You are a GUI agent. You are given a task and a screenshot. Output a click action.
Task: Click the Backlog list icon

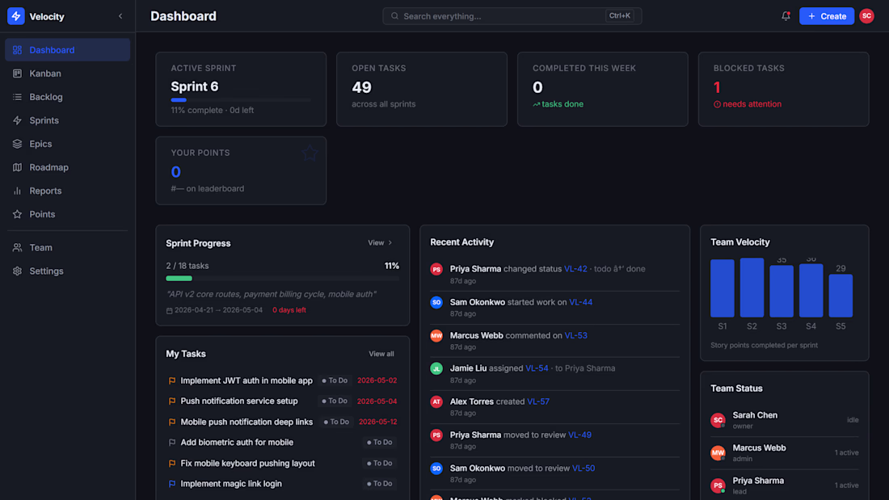pos(18,97)
